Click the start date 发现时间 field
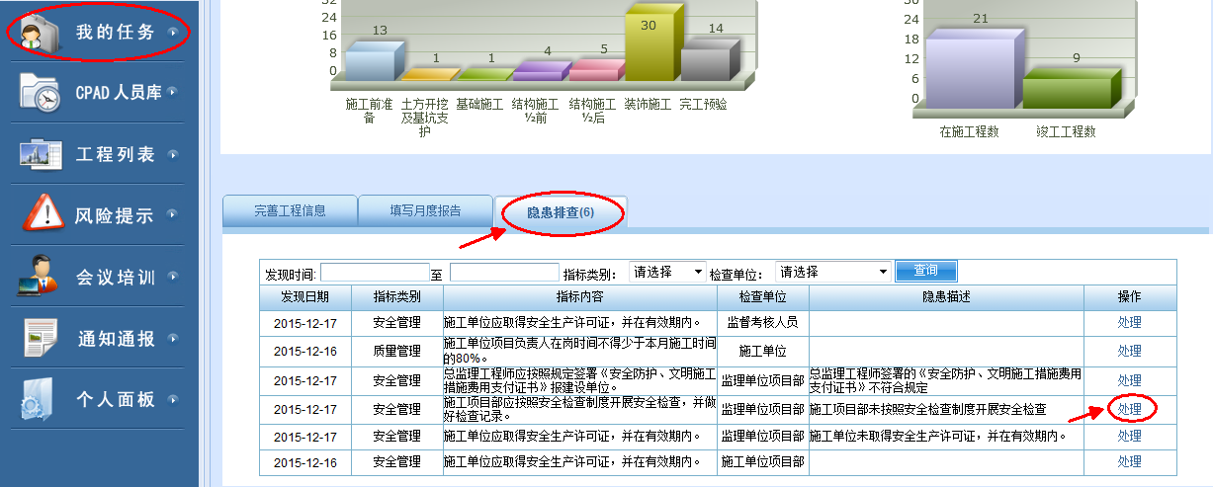This screenshot has width=1213, height=487. 374,273
